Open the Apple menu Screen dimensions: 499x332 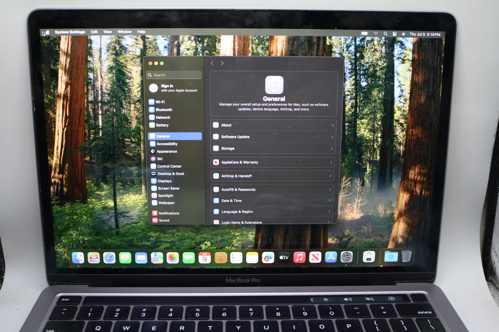tap(48, 32)
